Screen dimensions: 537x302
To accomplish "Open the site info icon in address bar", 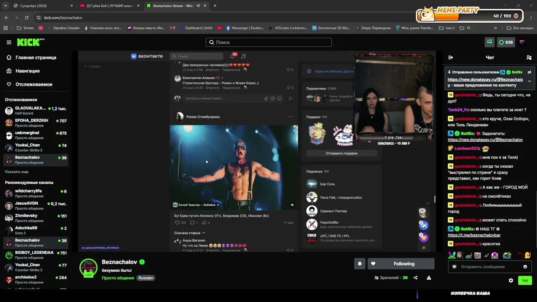I will click(38, 18).
